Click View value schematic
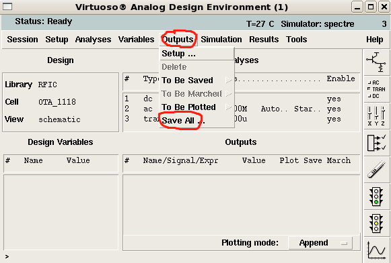Image resolution: width=391 pixels, height=263 pixels. point(59,119)
